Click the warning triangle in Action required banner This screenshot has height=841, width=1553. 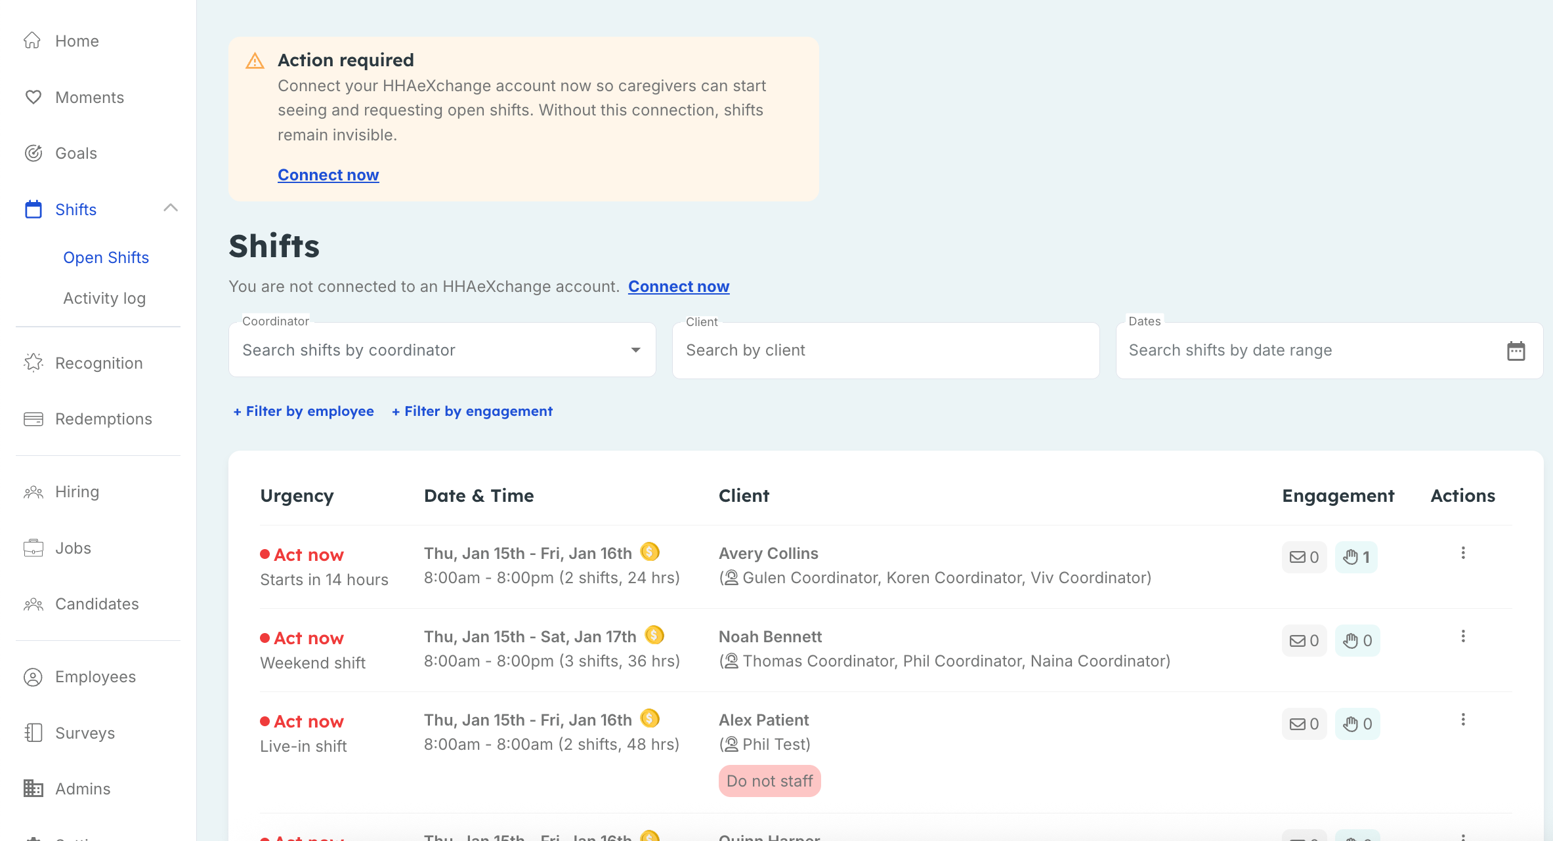tap(255, 61)
